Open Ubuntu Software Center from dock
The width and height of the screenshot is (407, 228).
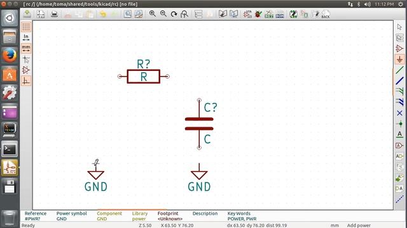click(10, 75)
